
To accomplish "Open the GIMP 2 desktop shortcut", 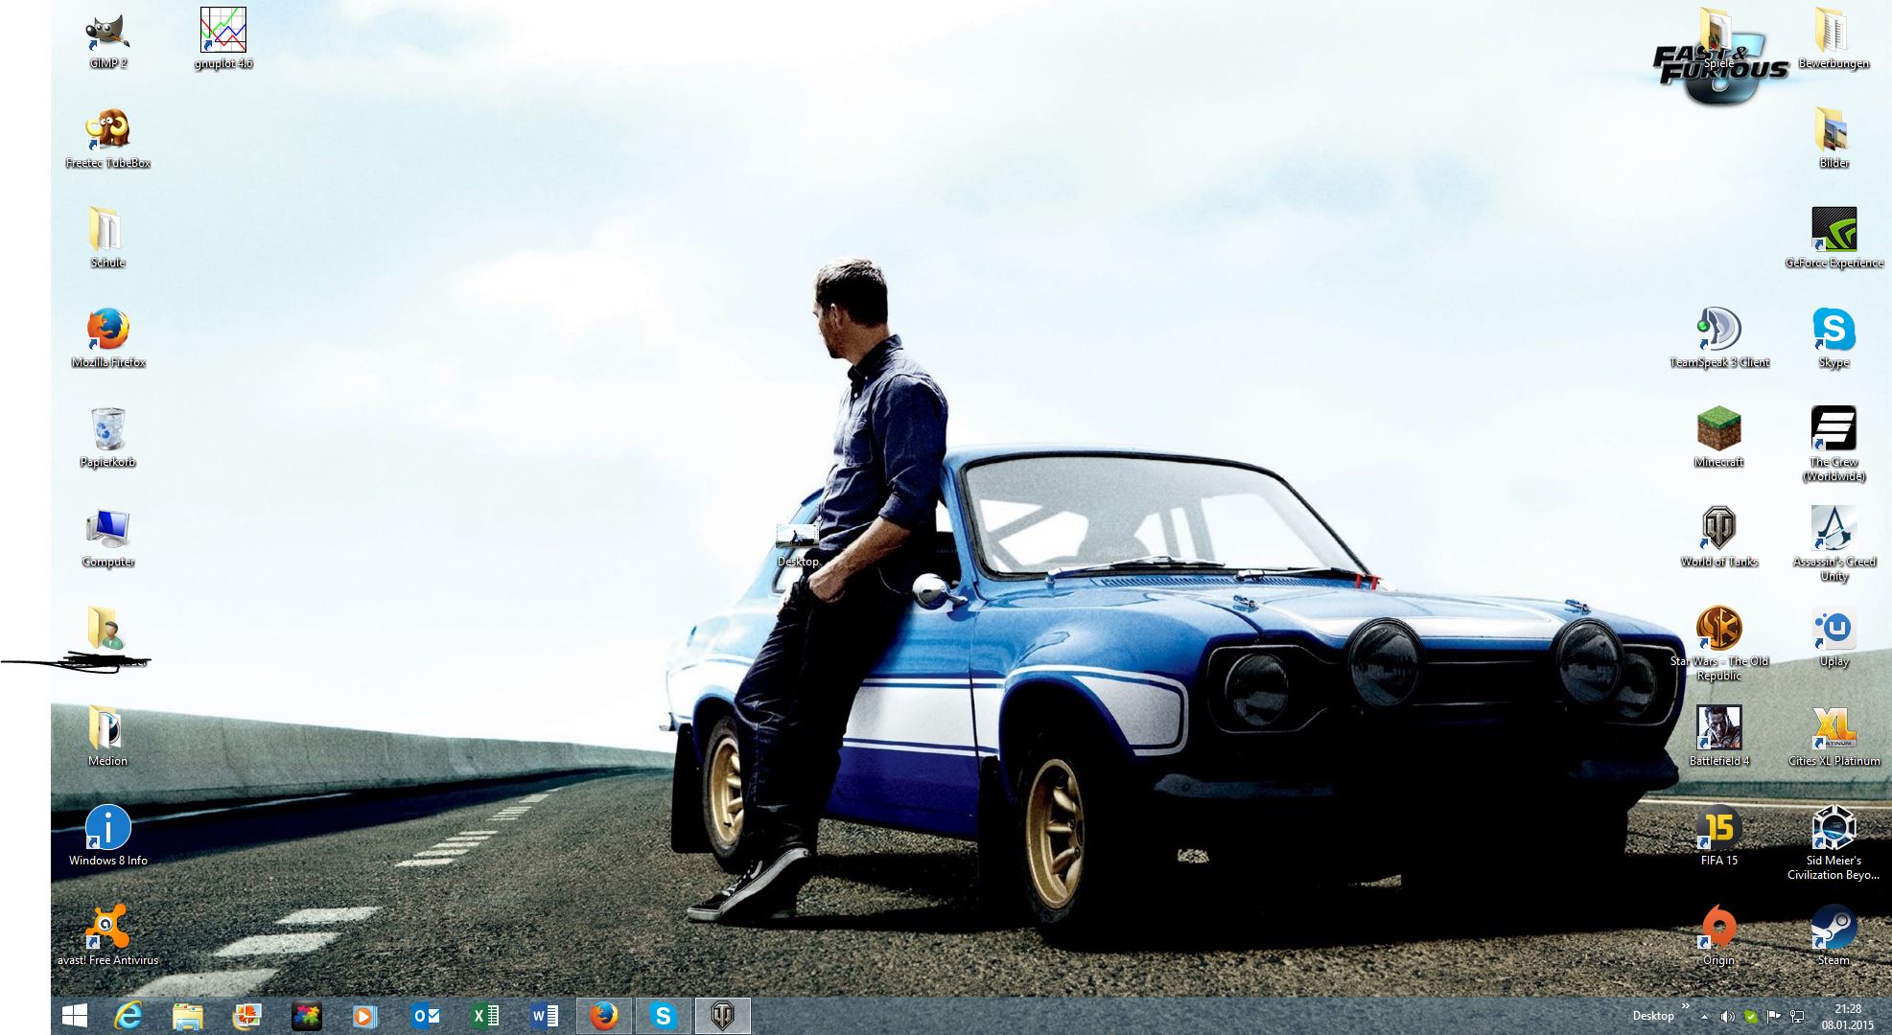I will [107, 33].
